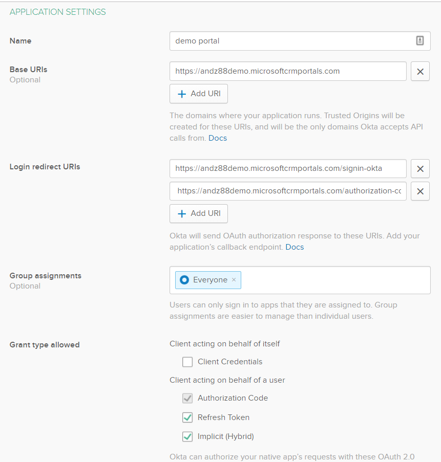
Task: Toggle the Authorization Code checkbox
Action: [187, 398]
